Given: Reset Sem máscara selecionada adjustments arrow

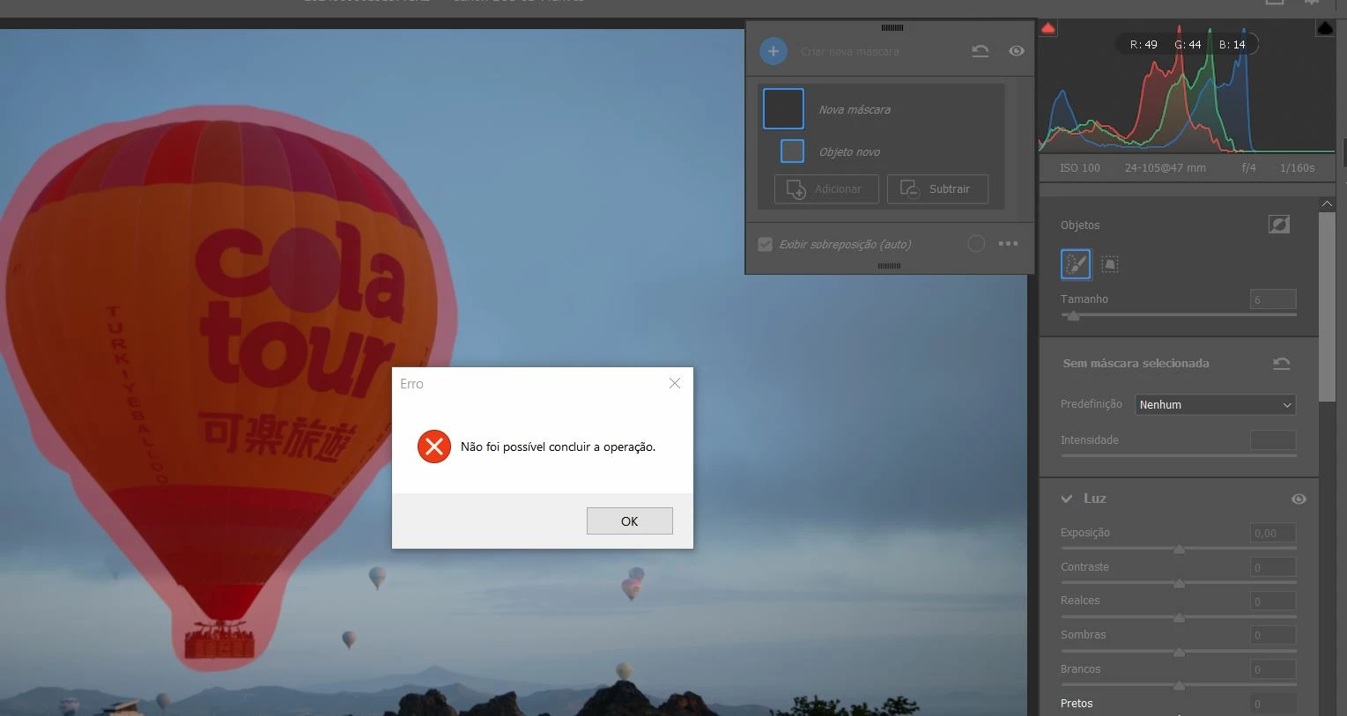Looking at the screenshot, I should pos(1282,363).
